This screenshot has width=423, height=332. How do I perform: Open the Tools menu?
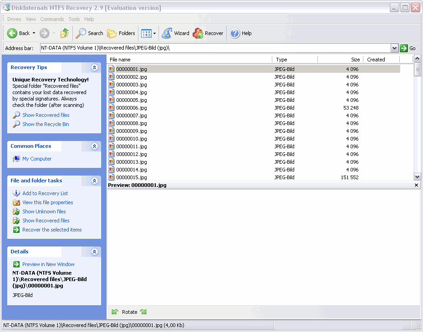(74, 19)
